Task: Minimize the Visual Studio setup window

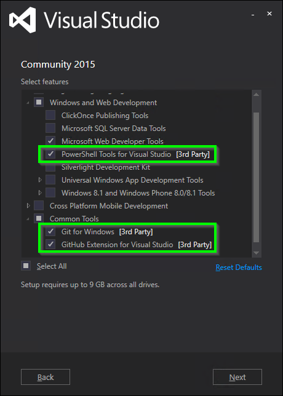Action: (x=253, y=15)
